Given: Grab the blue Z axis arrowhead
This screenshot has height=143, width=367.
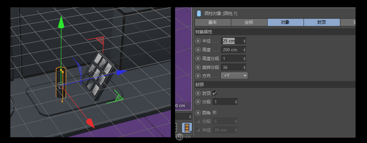Looking at the screenshot, I should pos(122,72).
